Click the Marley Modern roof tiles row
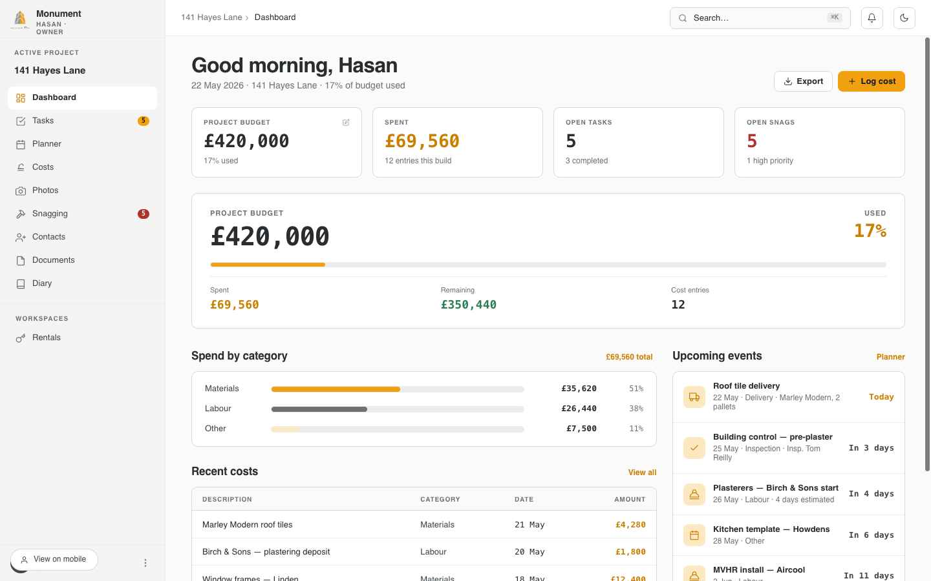The height and width of the screenshot is (581, 931). pyautogui.click(x=424, y=525)
